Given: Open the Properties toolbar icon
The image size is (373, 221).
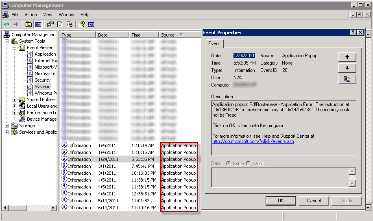Looking at the screenshot, I should click(50, 24).
